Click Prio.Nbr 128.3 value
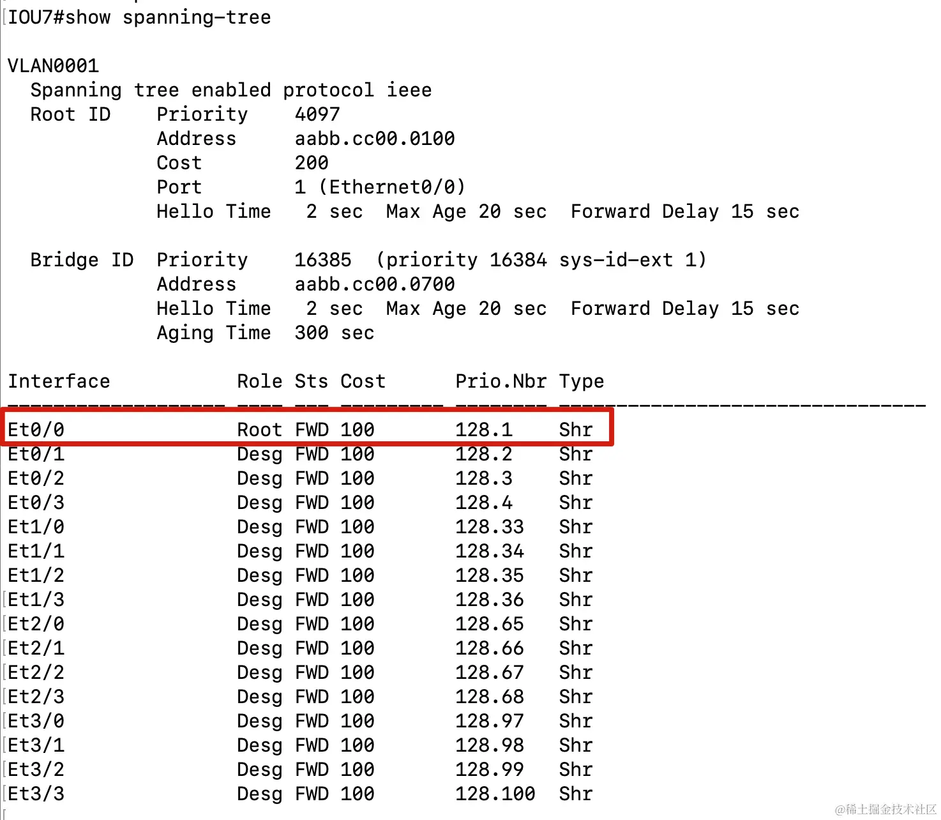Image resolution: width=941 pixels, height=820 pixels. [484, 478]
